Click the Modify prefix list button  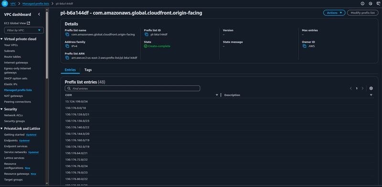[x=363, y=13]
